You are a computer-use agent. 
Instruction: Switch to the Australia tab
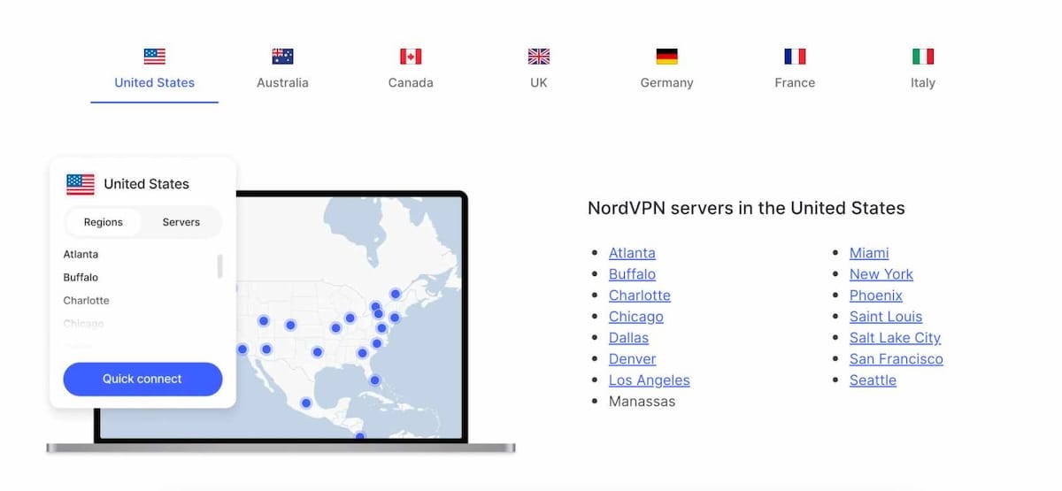(282, 82)
